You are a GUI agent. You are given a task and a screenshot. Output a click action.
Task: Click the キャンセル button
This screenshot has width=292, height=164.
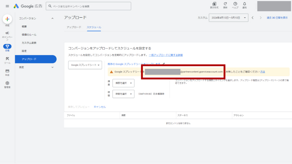100,107
